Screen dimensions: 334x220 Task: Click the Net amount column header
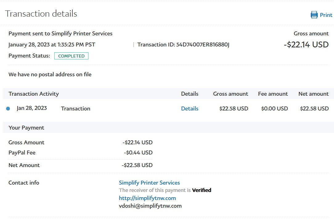(313, 94)
